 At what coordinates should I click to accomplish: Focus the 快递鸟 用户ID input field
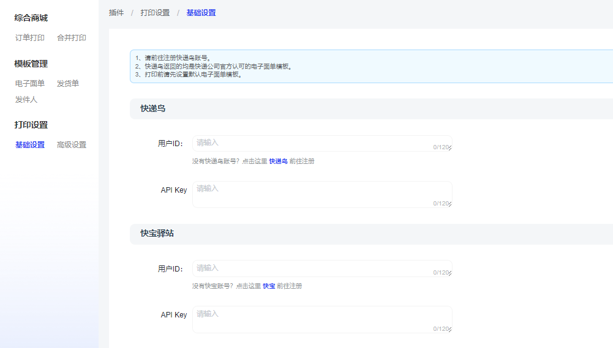pyautogui.click(x=312, y=143)
